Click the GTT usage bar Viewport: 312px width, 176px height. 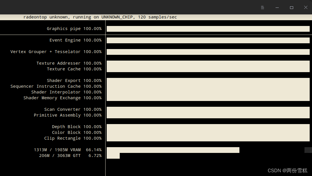tap(113, 156)
